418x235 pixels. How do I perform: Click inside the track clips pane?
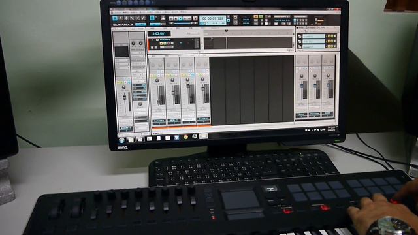pos(248,42)
